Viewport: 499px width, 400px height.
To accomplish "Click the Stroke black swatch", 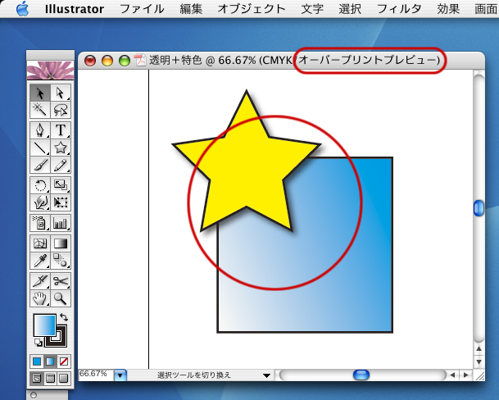I will (x=61, y=341).
